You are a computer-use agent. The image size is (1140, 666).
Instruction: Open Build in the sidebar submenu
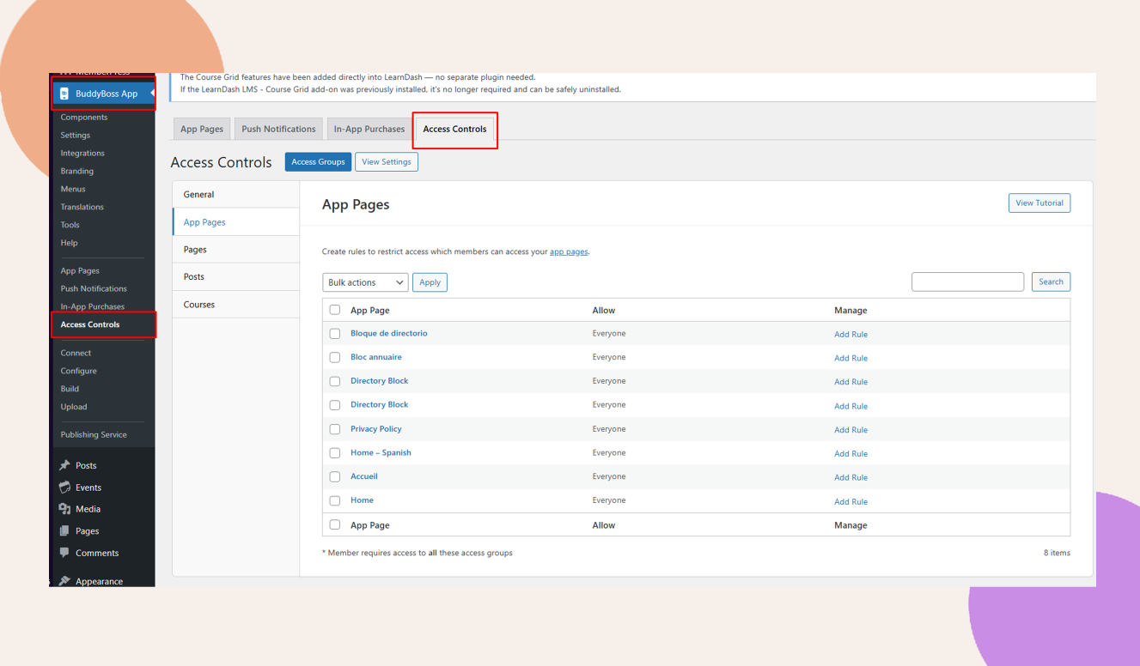tap(70, 389)
